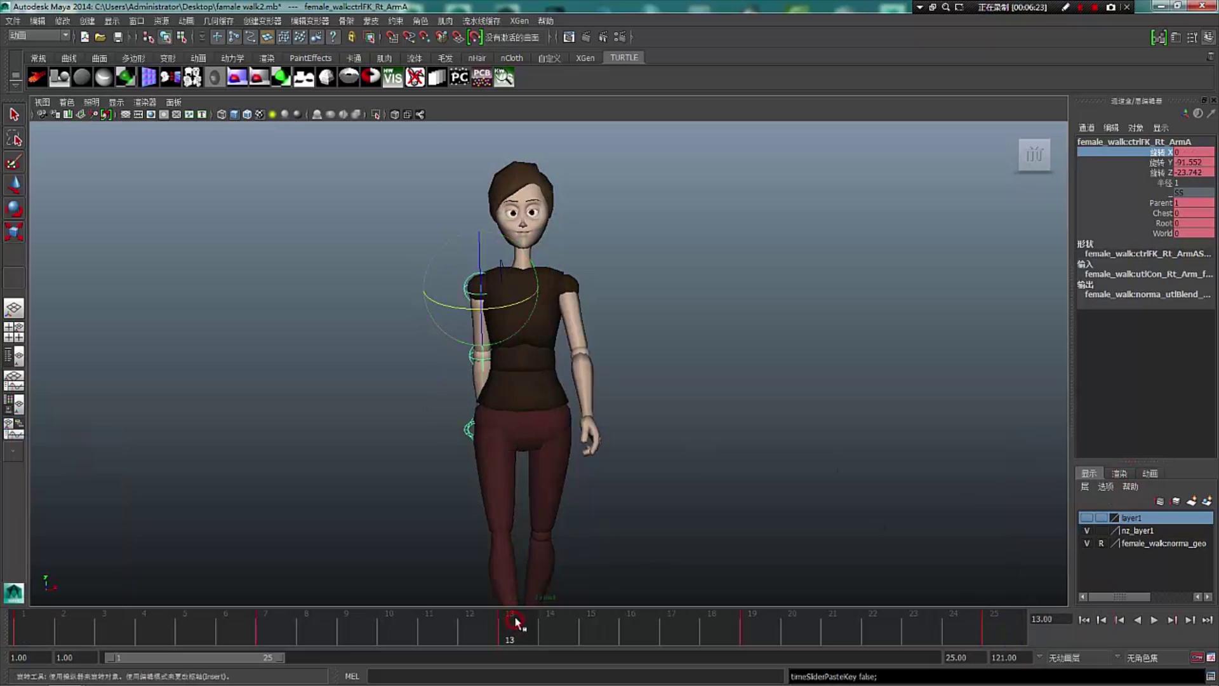
Task: Activate the Paint Selection tool
Action: [x=14, y=163]
